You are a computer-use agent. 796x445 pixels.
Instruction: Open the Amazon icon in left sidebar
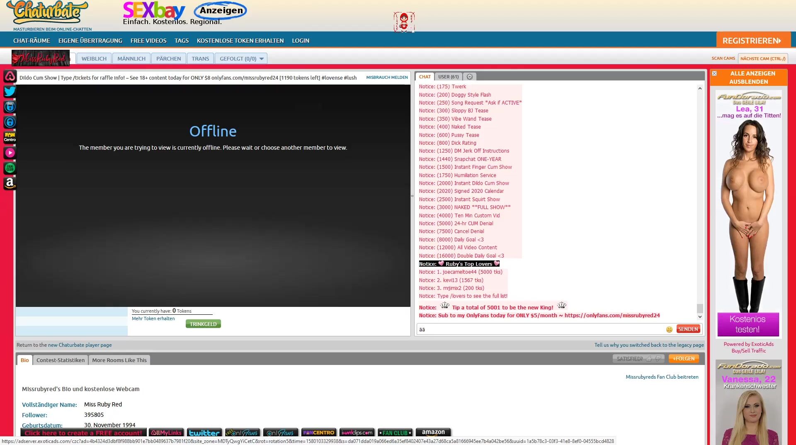pos(10,183)
